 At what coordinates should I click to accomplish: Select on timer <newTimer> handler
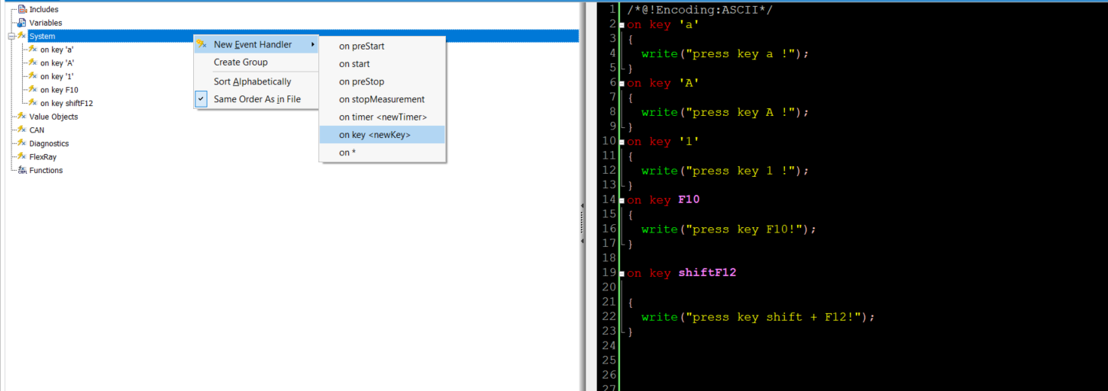pos(383,117)
